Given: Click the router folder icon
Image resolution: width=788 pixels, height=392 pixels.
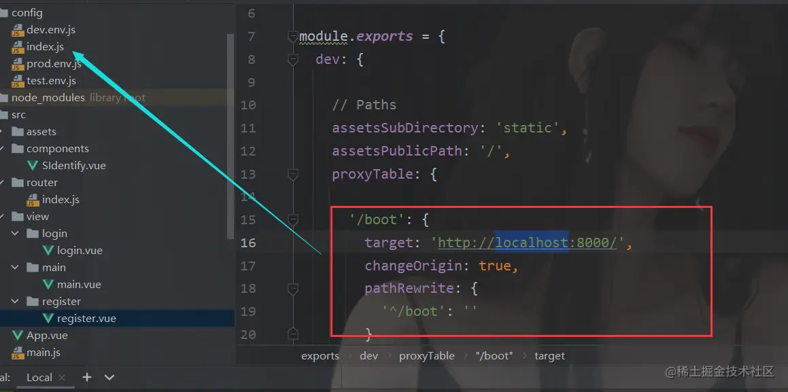Looking at the screenshot, I should tap(18, 183).
